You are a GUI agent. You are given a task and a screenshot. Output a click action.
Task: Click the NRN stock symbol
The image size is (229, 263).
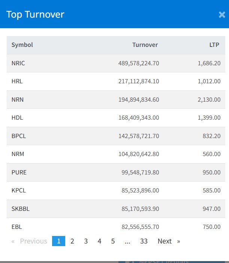click(x=18, y=99)
